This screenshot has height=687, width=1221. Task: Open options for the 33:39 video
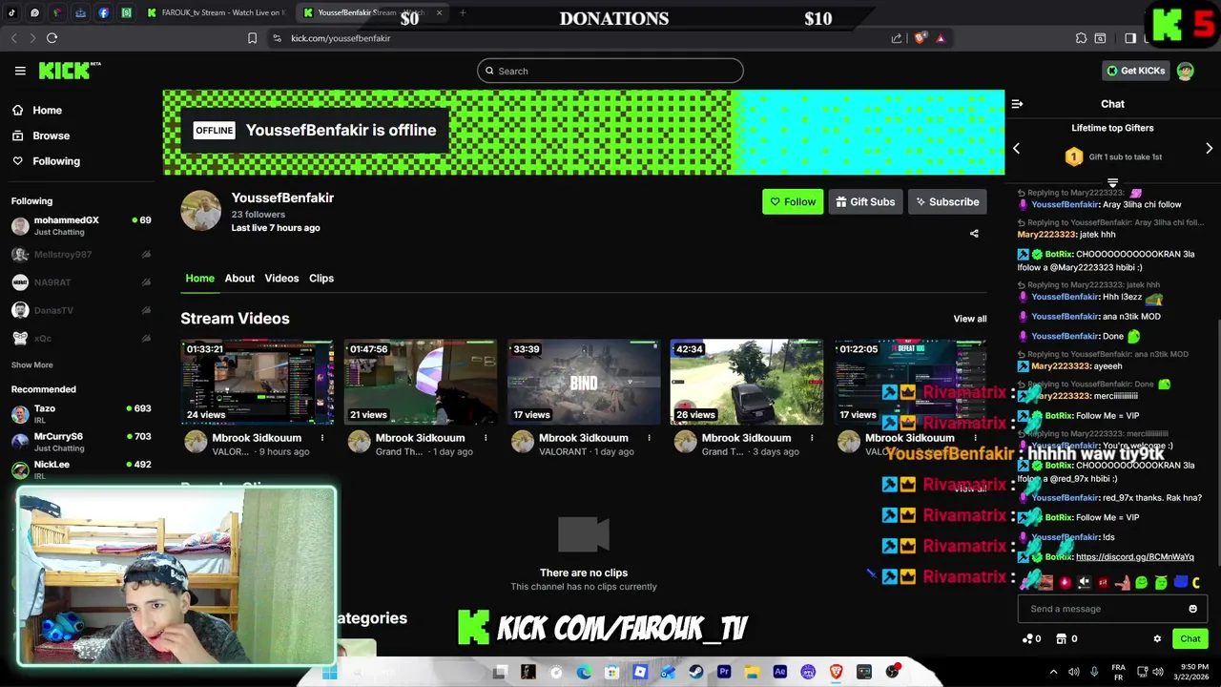pos(649,438)
